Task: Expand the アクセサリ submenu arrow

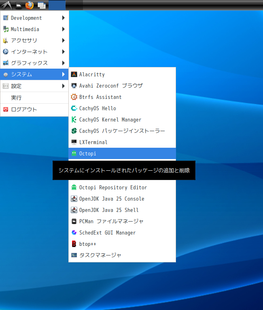Action: [64, 40]
